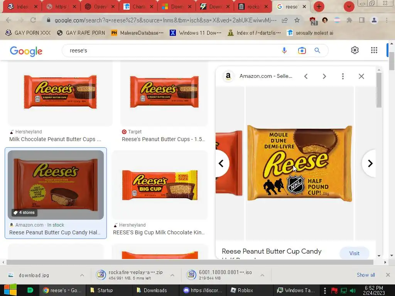The image size is (395, 296).
Task: Show next image in preview header
Action: point(324,76)
